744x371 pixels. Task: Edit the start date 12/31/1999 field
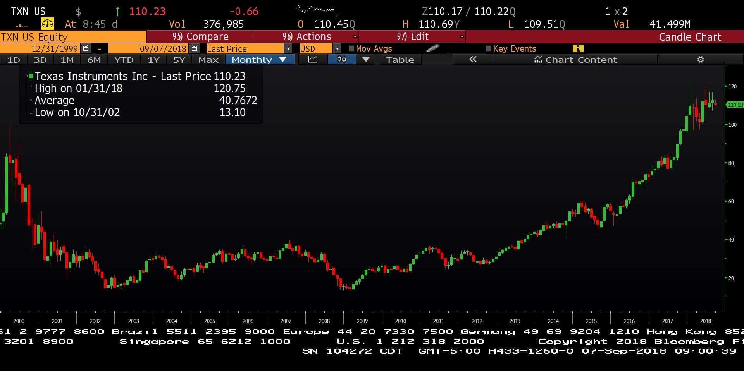pyautogui.click(x=41, y=48)
